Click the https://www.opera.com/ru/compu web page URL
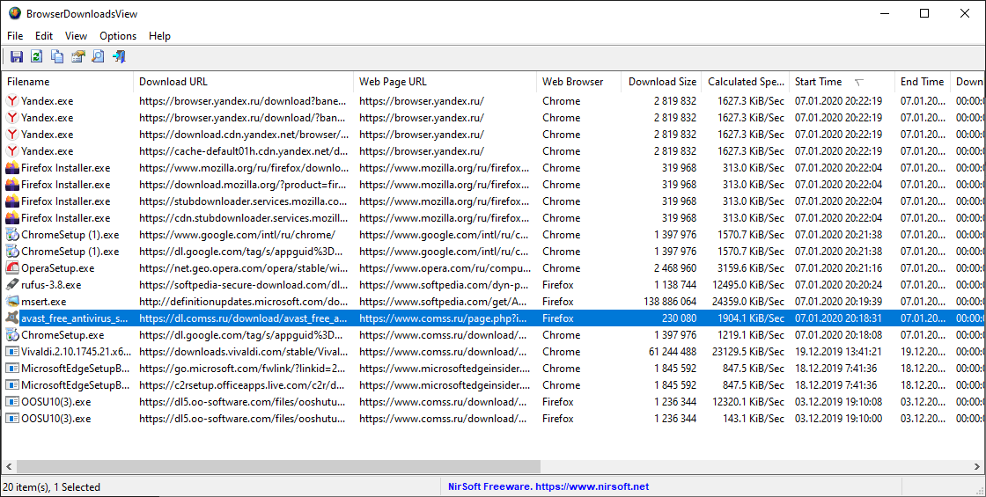 click(445, 268)
